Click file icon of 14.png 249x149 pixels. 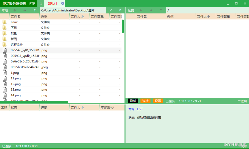click(x=5, y=95)
